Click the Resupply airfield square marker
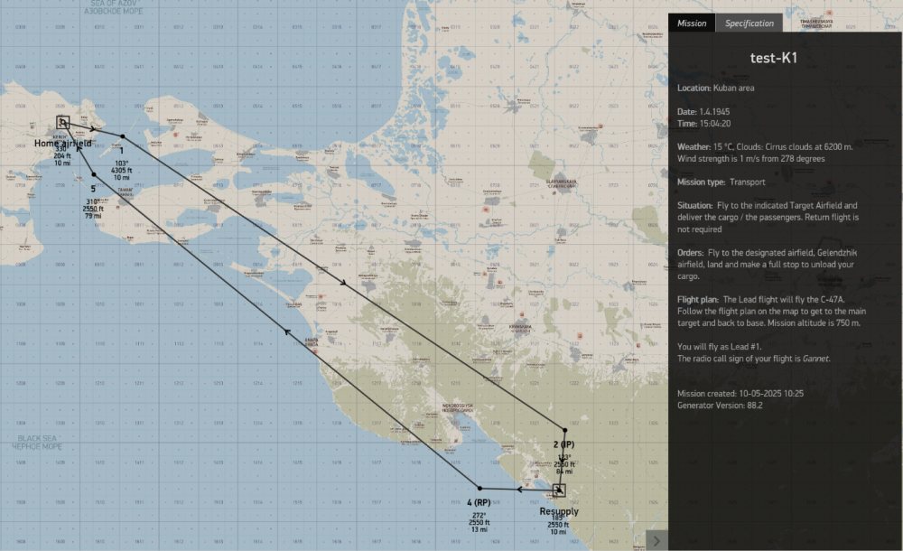 (559, 490)
